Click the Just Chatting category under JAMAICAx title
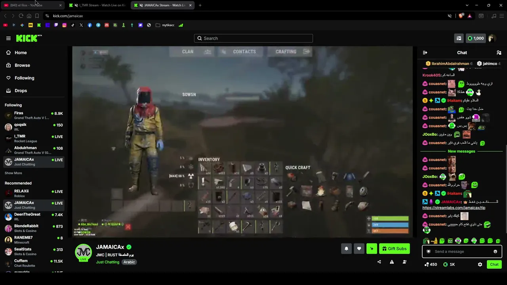This screenshot has width=507, height=285. tap(107, 262)
